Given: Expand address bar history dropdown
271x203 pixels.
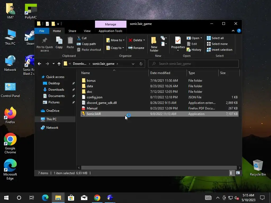Looking at the screenshot, I should [133, 64].
